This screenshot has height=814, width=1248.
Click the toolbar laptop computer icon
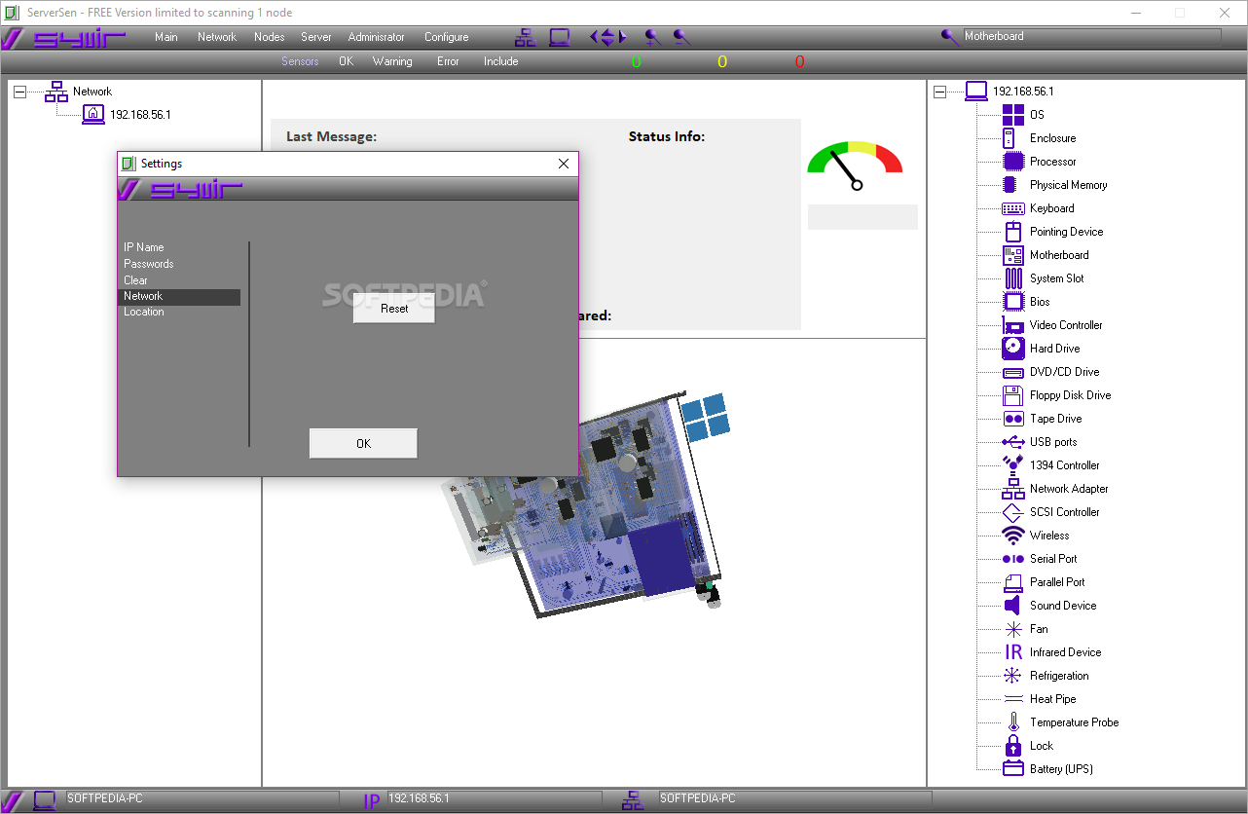click(559, 37)
